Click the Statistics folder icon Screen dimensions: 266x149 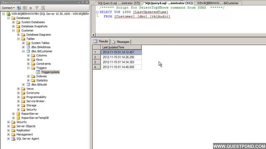click(x=33, y=80)
